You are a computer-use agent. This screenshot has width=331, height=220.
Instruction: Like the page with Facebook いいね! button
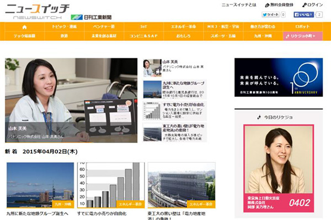[303, 14]
